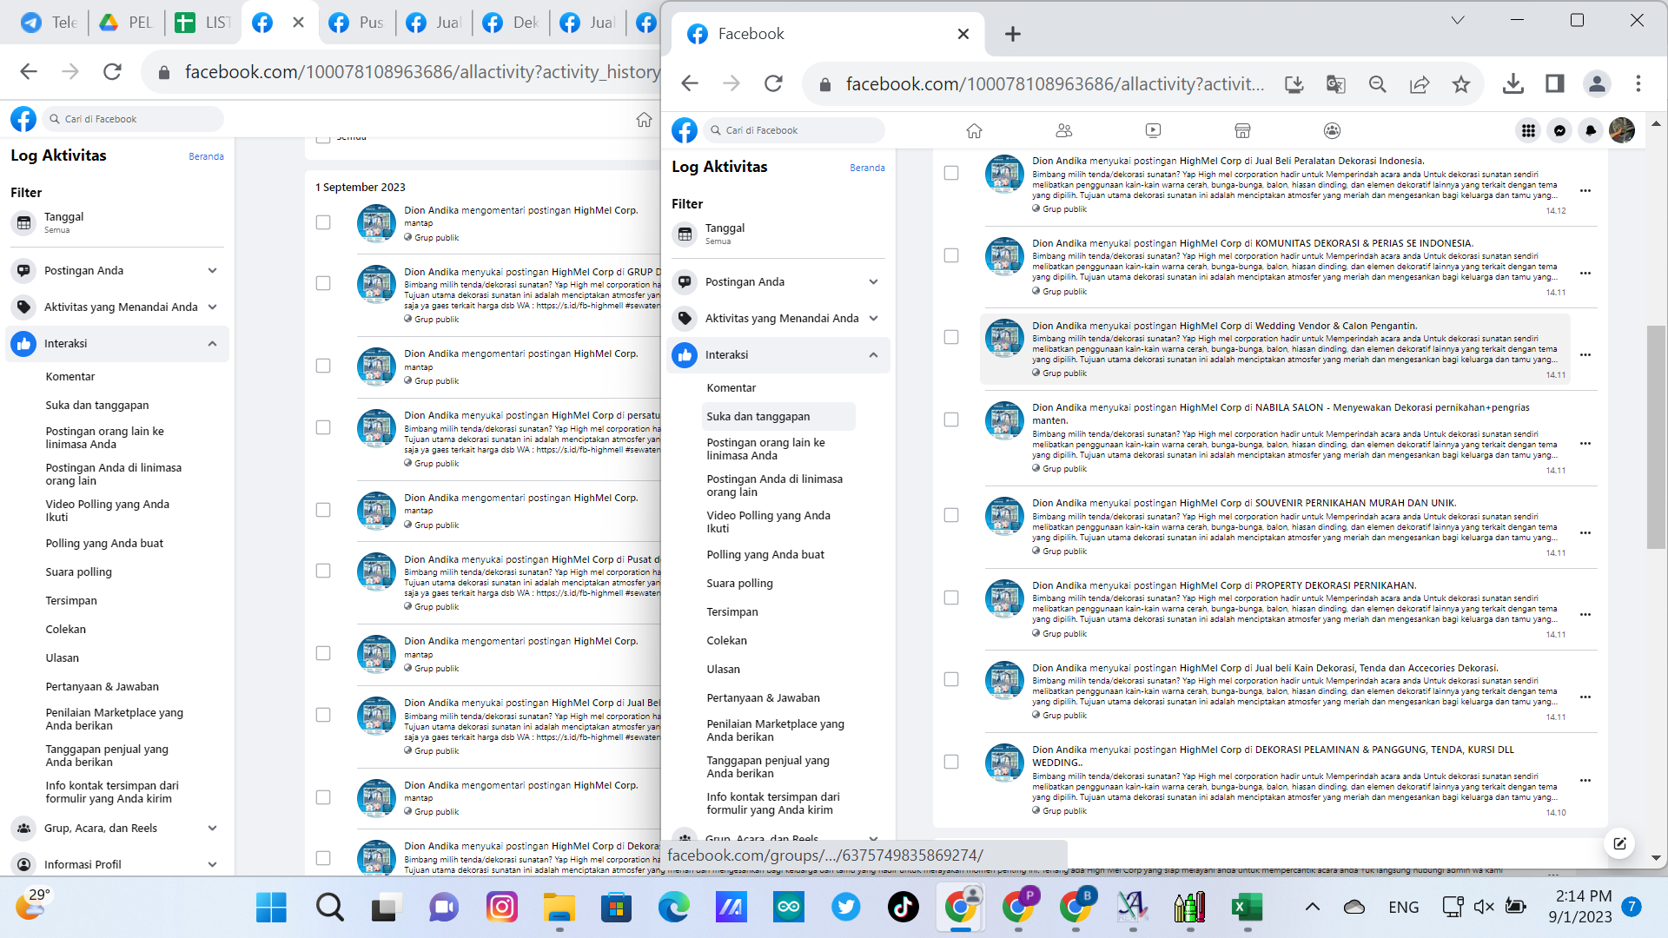Image resolution: width=1668 pixels, height=938 pixels.
Task: Click the page vertical scrollbar thumb
Action: click(1656, 437)
